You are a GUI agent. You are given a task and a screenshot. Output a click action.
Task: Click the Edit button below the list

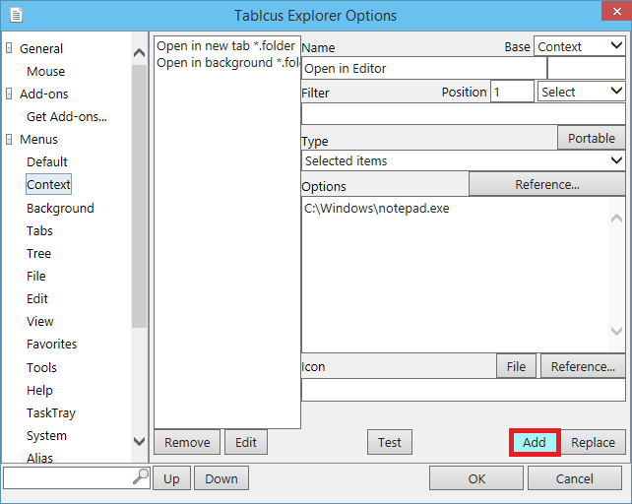coord(246,442)
